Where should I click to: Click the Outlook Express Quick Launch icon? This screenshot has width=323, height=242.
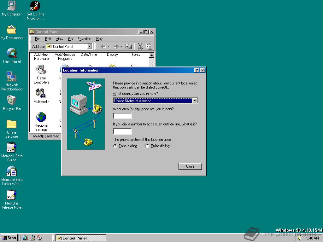point(32,238)
